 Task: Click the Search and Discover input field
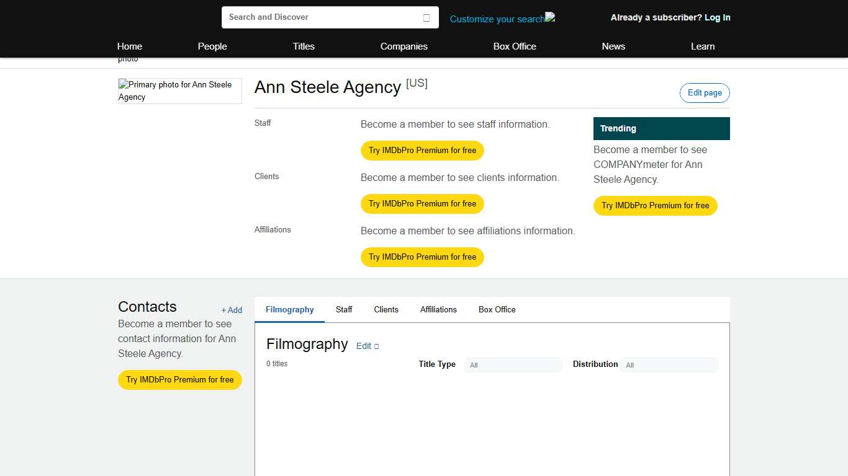[x=310, y=17]
